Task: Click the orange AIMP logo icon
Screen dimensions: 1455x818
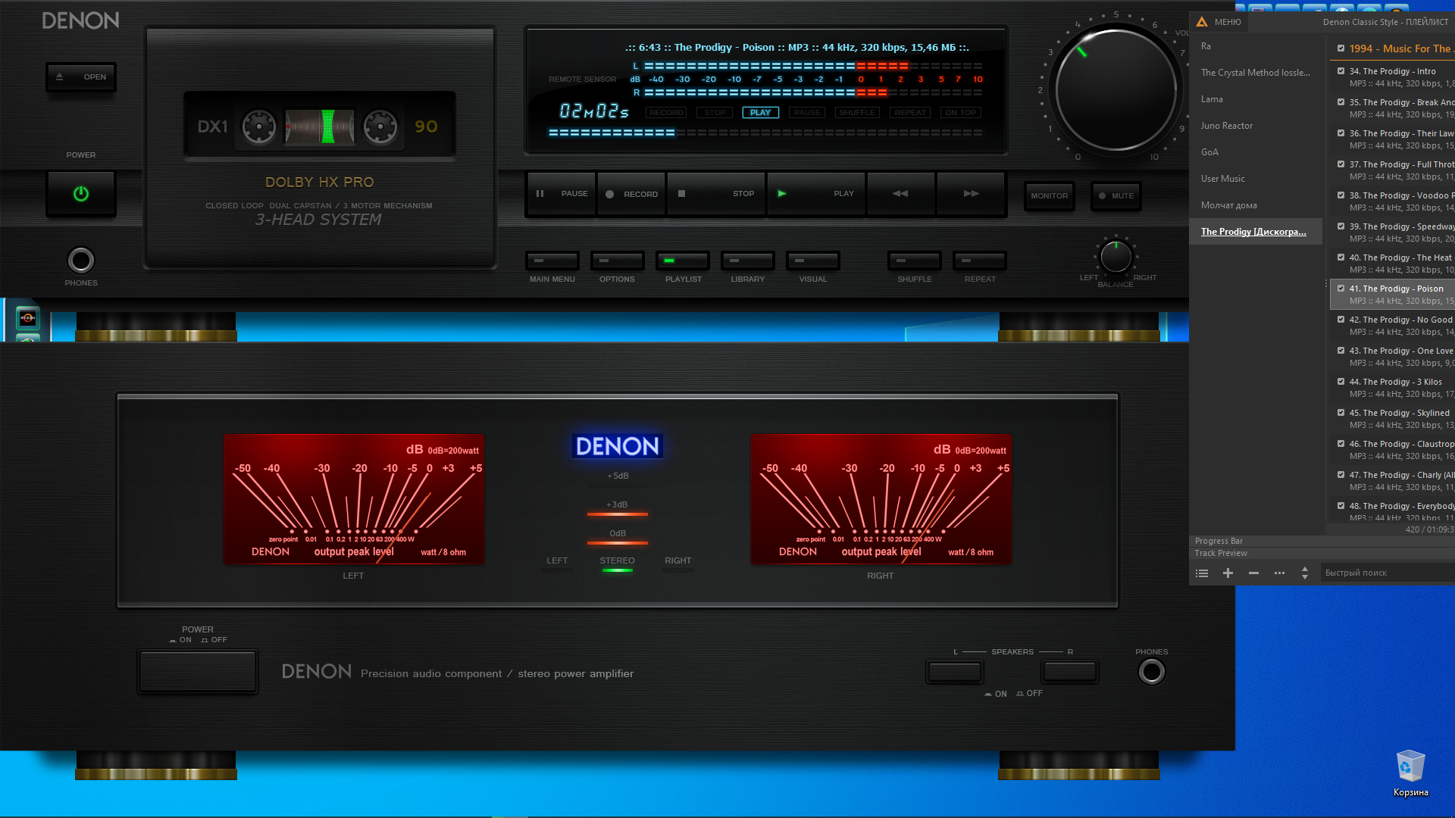Action: [x=1202, y=22]
